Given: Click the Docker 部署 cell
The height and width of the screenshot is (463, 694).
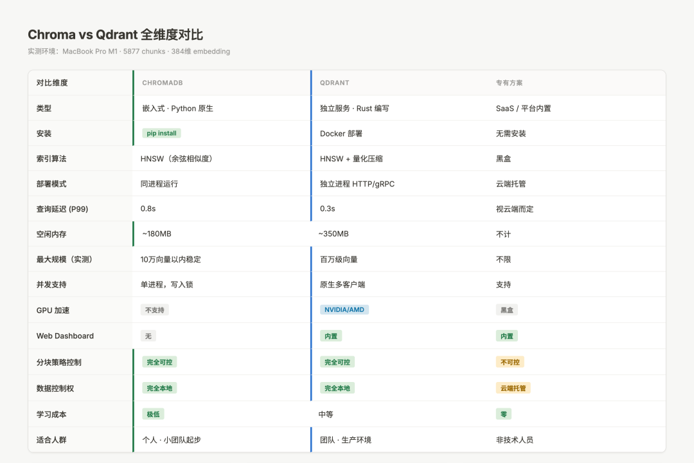Looking at the screenshot, I should (341, 133).
